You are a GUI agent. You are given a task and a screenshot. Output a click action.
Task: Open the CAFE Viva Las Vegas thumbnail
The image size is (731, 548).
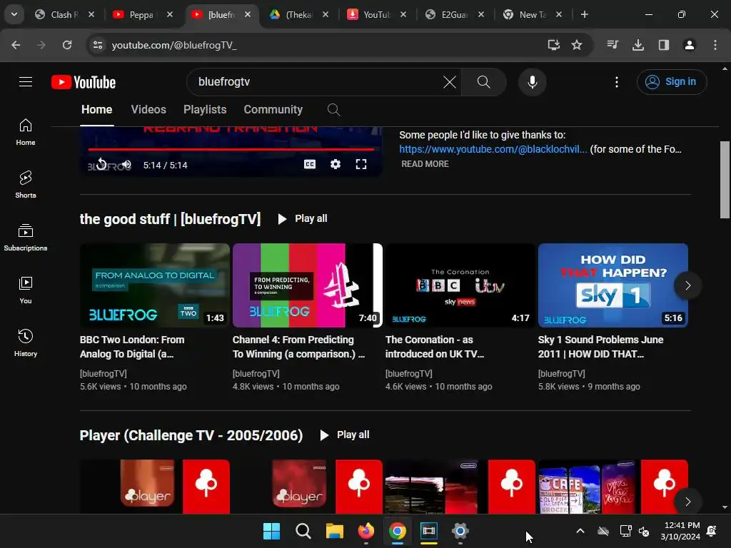click(x=612, y=487)
